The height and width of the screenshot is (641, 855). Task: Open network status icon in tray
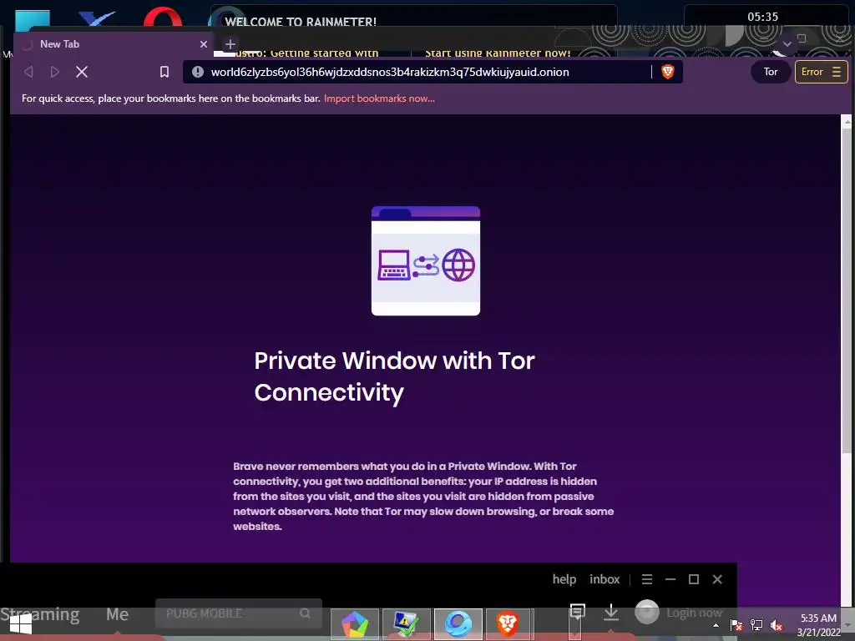point(756,625)
